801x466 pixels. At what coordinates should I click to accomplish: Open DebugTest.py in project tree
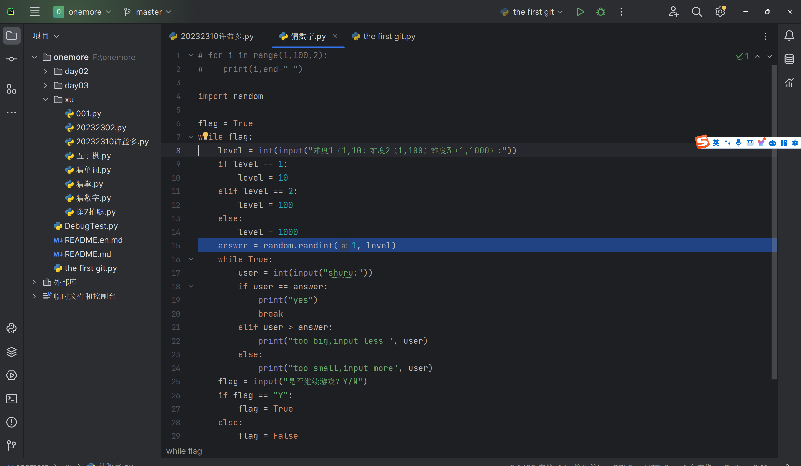click(91, 226)
